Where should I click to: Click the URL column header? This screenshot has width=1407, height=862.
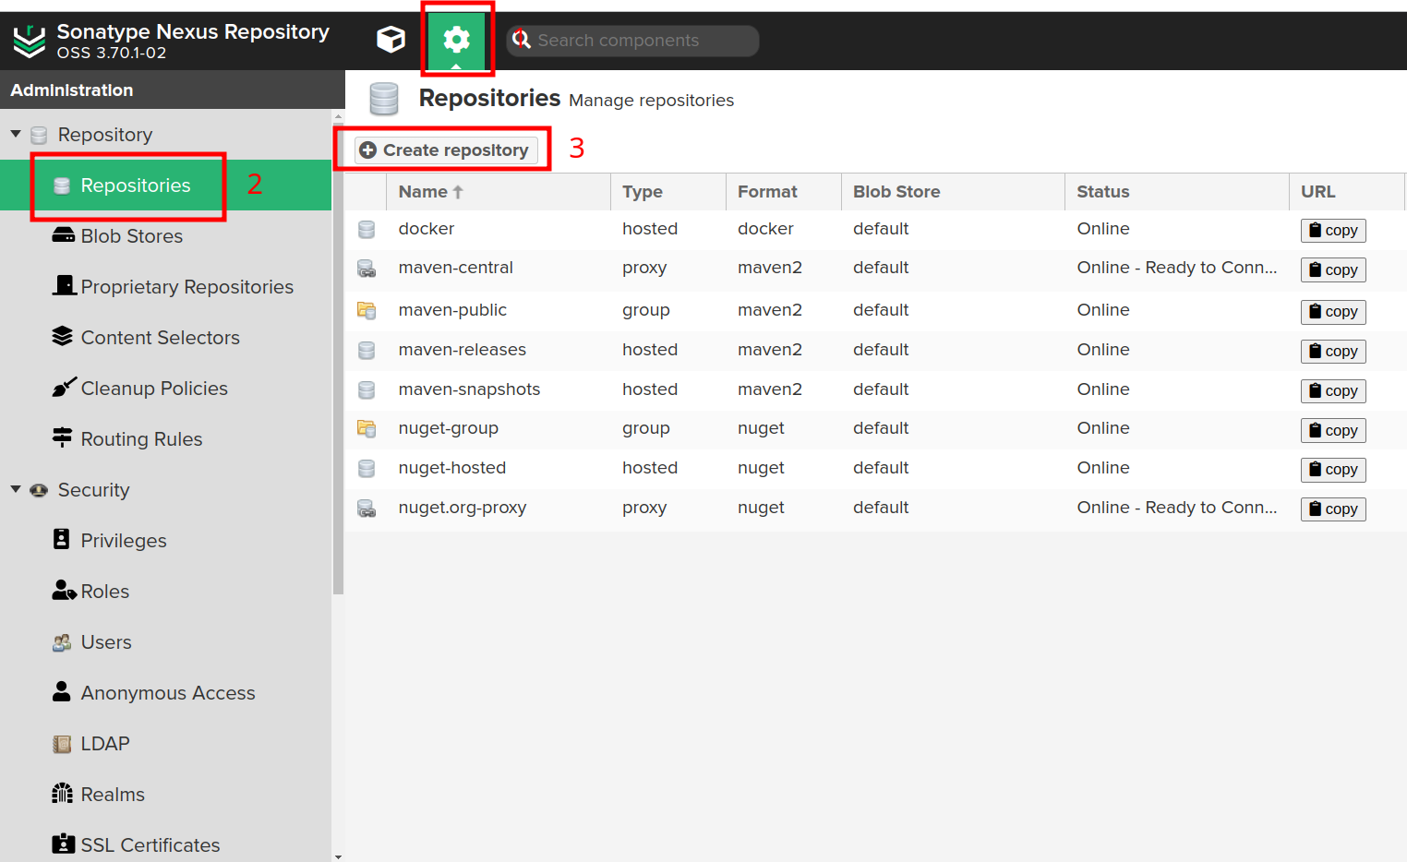[1347, 192]
